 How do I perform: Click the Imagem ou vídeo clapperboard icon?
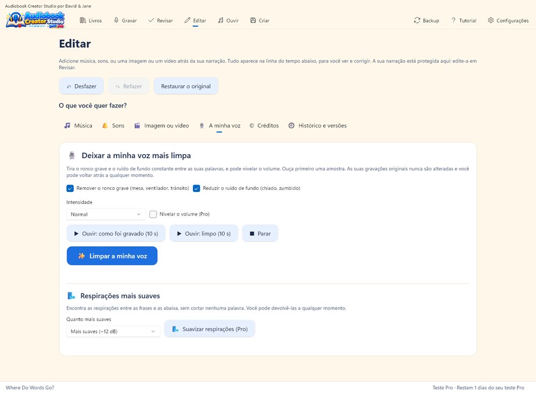tap(137, 126)
